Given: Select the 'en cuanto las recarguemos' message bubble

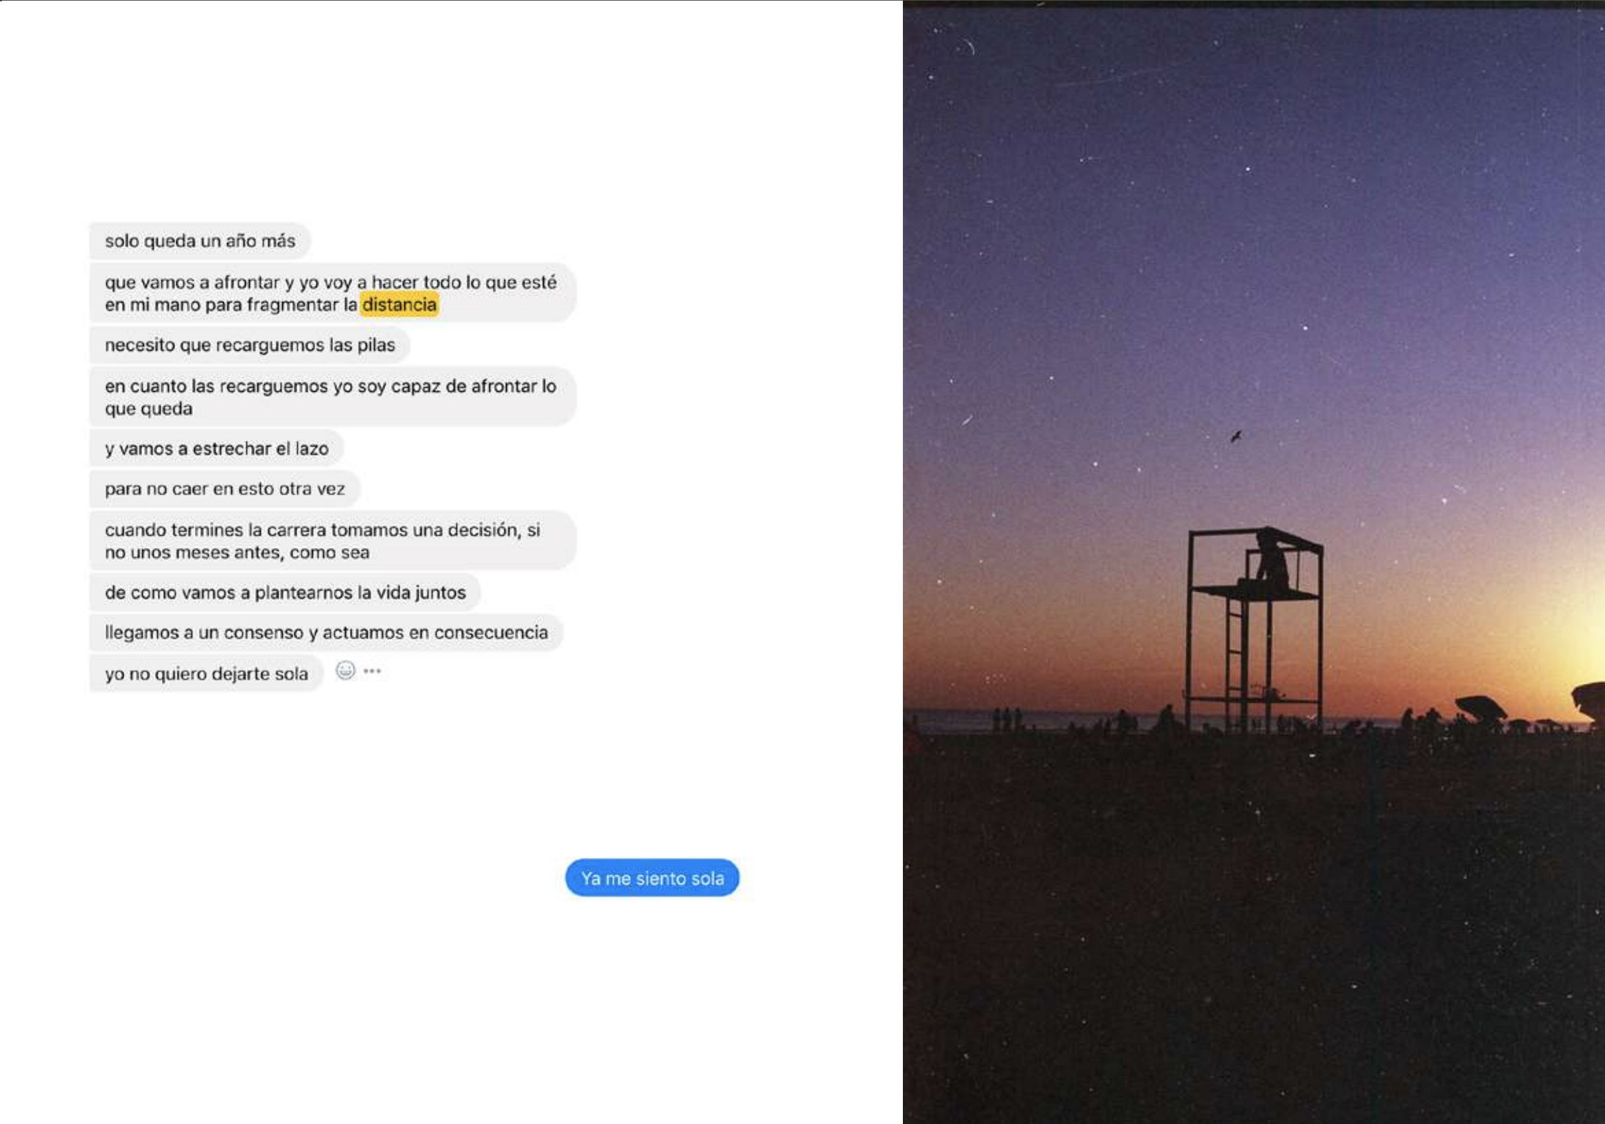Looking at the screenshot, I should (x=333, y=396).
